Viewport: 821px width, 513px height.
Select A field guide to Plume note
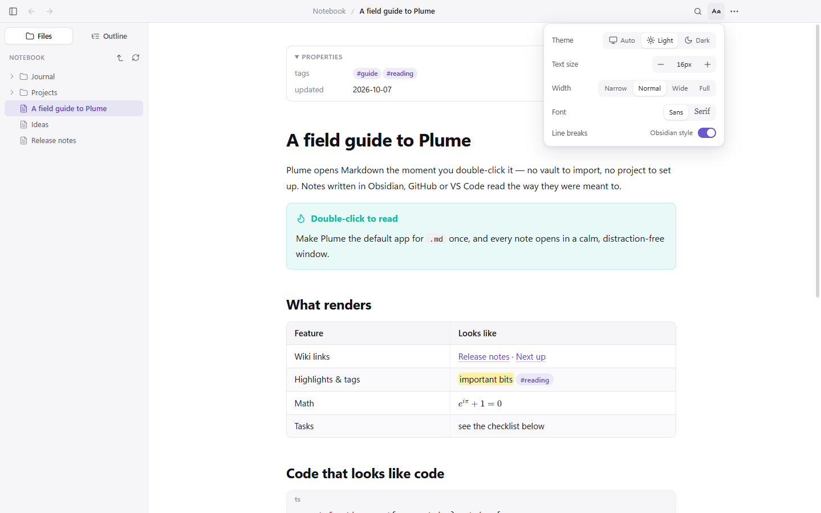(x=74, y=108)
